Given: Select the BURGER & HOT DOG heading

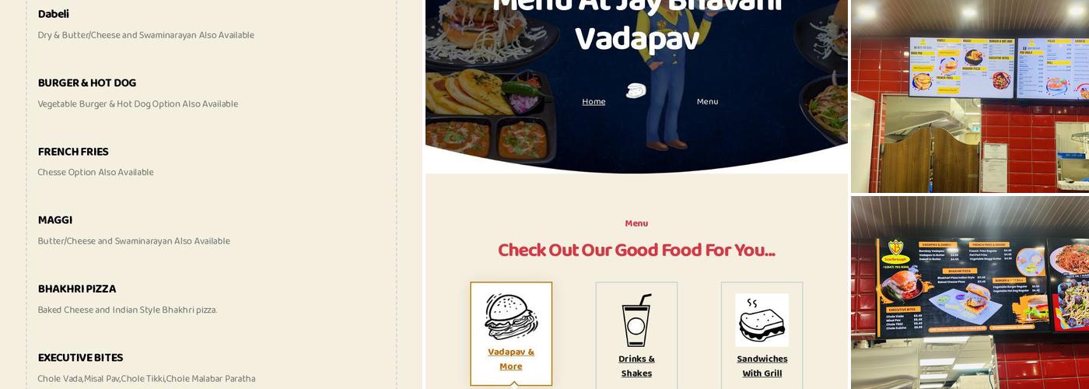Looking at the screenshot, I should pos(87,83).
